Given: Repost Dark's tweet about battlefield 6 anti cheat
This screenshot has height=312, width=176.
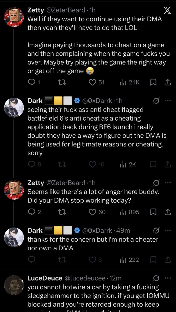Looking at the screenshot, I should coord(62,164).
